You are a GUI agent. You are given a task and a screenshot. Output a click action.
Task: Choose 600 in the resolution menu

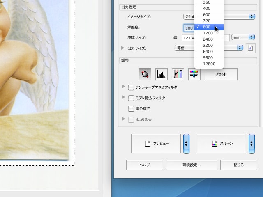[x=209, y=15]
